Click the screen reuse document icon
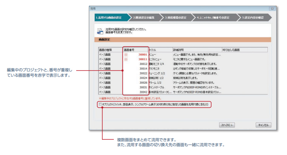287x155 pixels. [x=100, y=31]
